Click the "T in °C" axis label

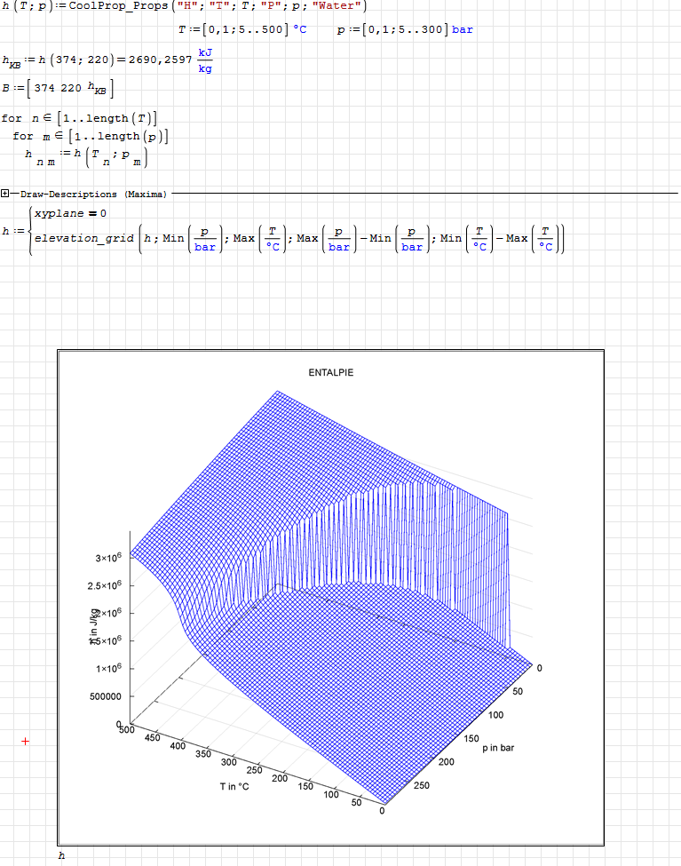pyautogui.click(x=234, y=786)
